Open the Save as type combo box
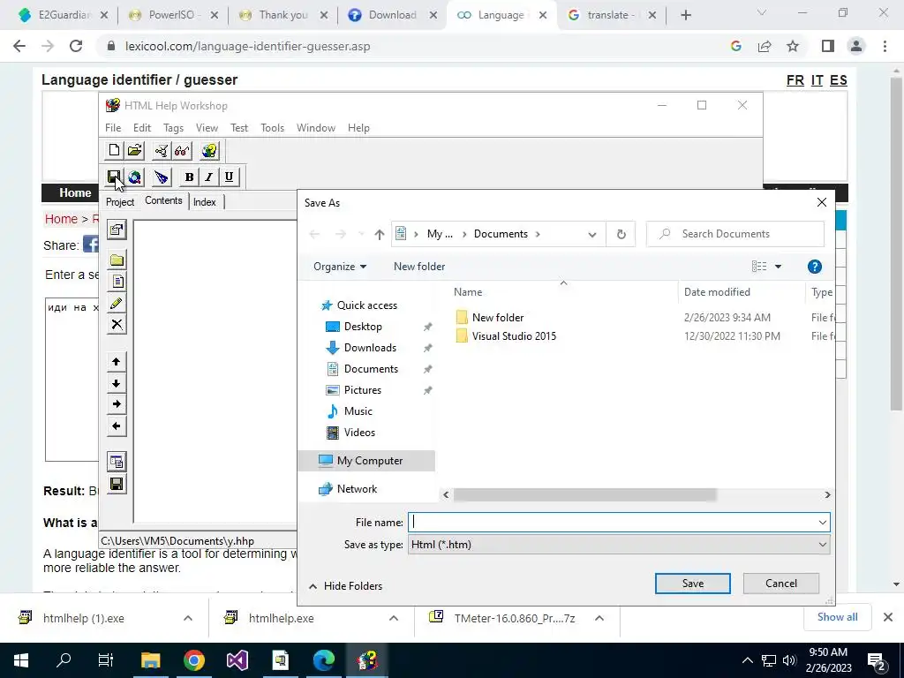 619,544
